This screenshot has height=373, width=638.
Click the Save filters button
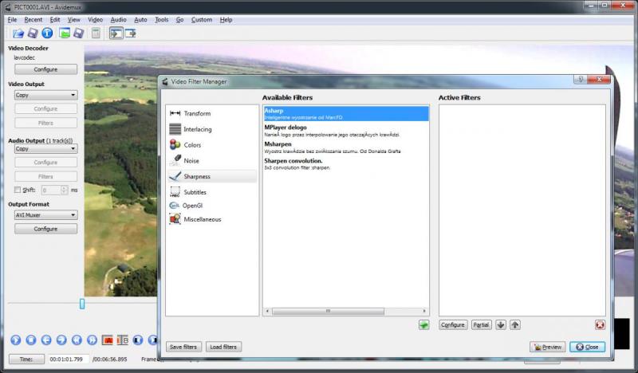[x=183, y=347]
